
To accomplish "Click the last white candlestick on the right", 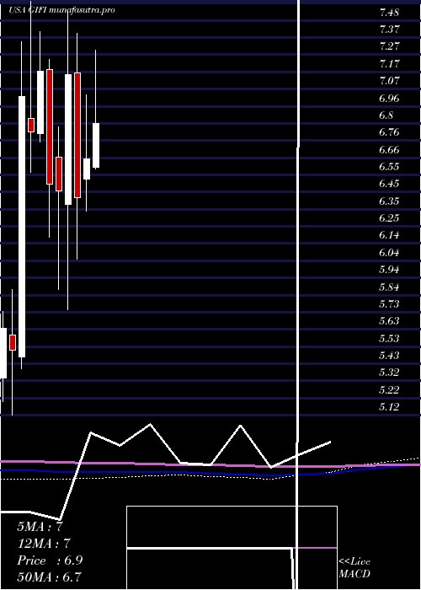I will [96, 145].
